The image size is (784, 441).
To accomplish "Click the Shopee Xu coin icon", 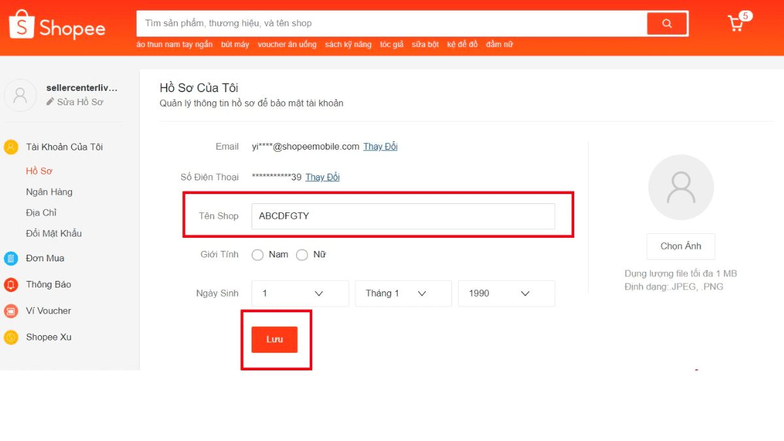I will [x=10, y=336].
